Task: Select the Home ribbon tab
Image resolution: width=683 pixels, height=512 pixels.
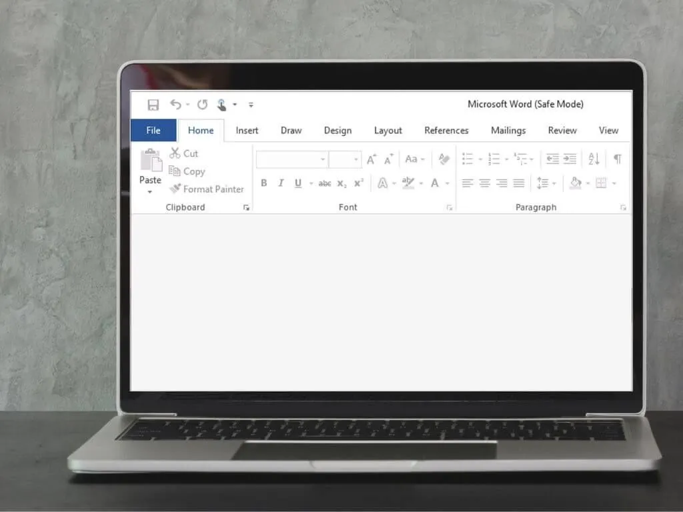Action: [201, 130]
